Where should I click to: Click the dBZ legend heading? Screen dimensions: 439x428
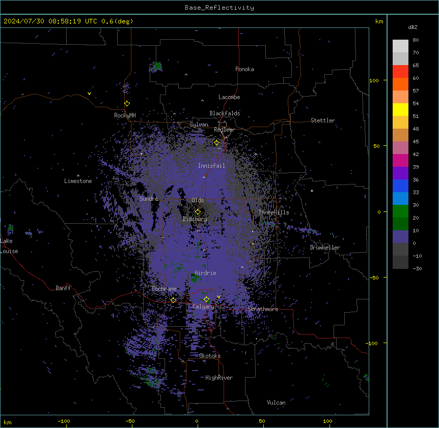(413, 27)
